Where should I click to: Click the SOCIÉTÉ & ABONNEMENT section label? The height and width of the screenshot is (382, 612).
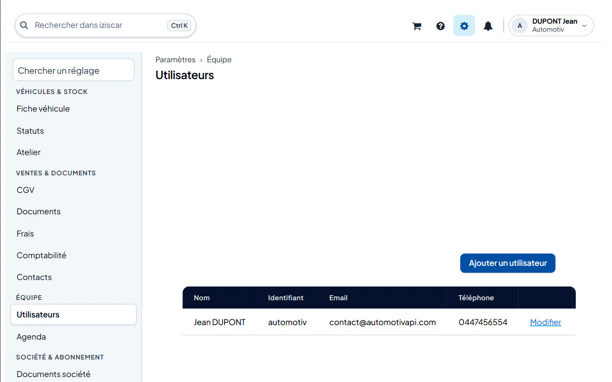coord(60,357)
